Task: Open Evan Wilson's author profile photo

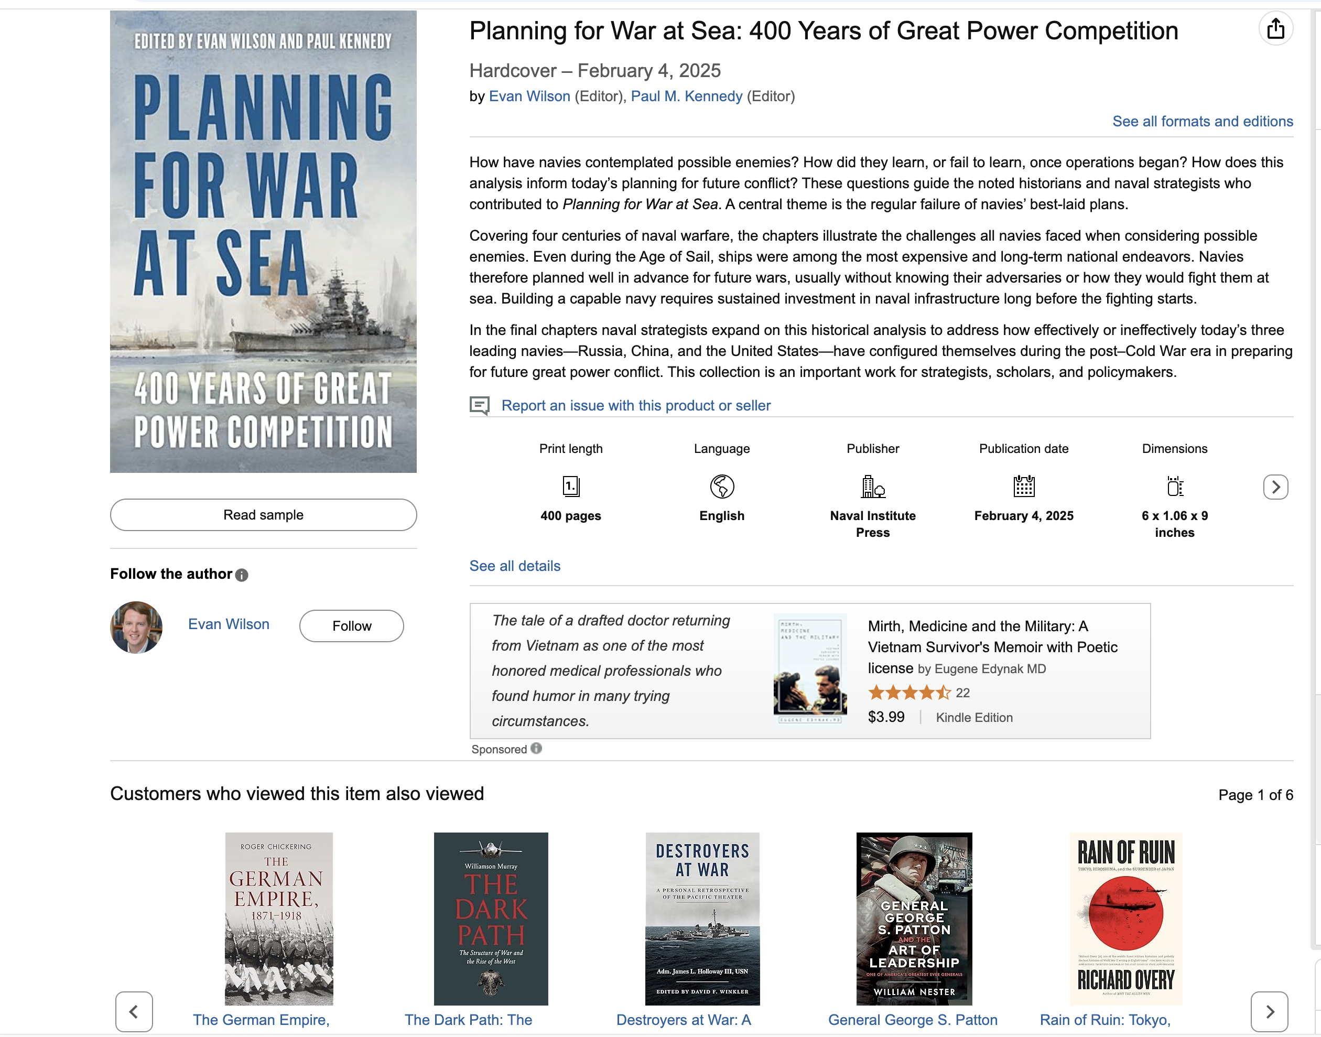Action: pyautogui.click(x=136, y=627)
